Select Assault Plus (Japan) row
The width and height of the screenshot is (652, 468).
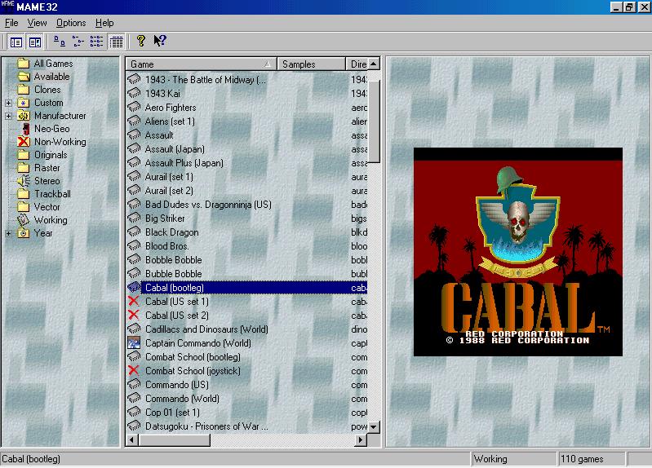pos(246,163)
